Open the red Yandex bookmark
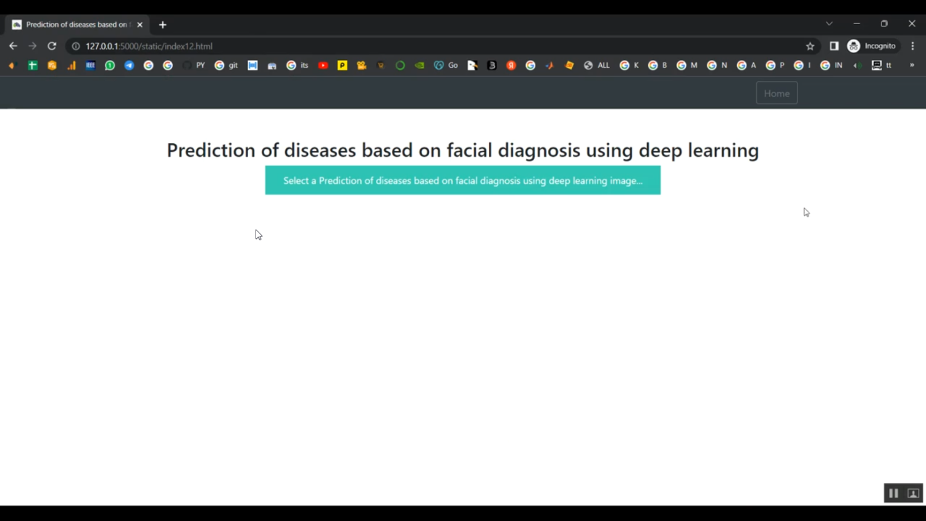The height and width of the screenshot is (521, 926). pos(511,65)
